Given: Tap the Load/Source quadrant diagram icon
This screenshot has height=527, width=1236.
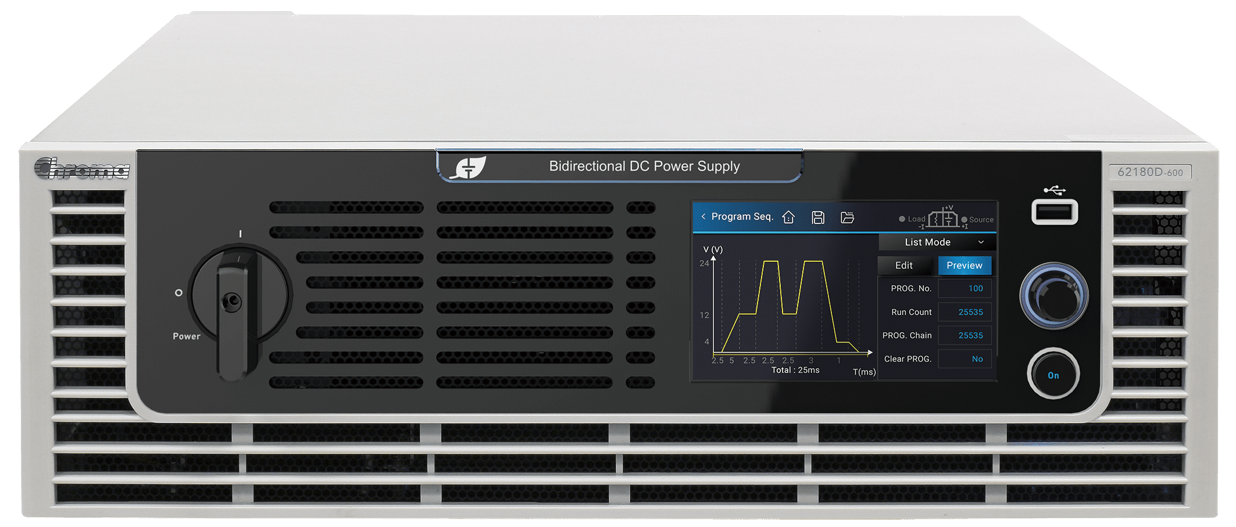Looking at the screenshot, I should (943, 218).
